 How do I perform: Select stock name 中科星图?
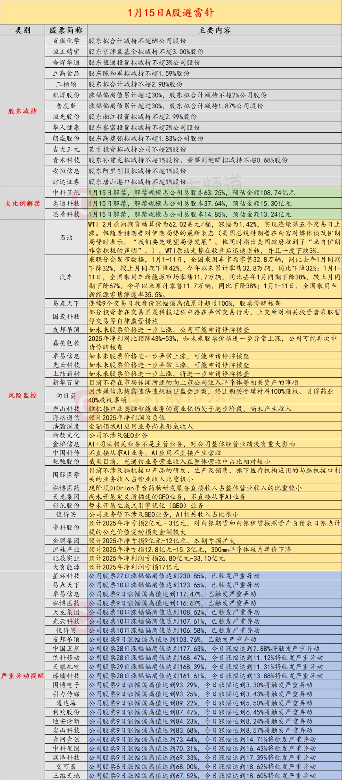coord(66,748)
